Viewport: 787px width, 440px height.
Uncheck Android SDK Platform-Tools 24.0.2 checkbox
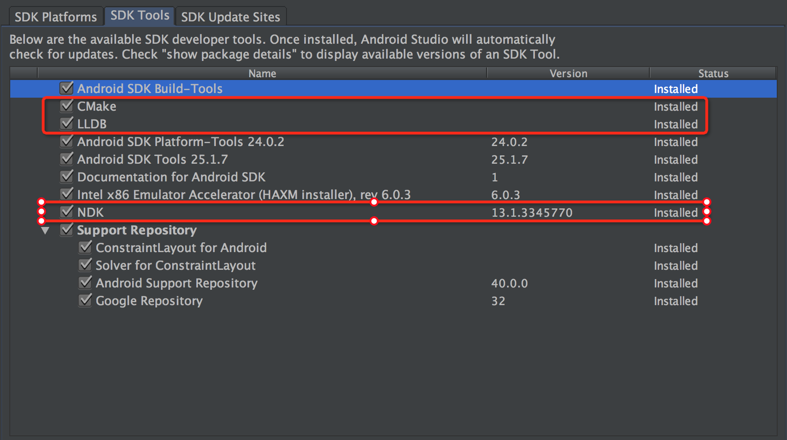(x=67, y=141)
